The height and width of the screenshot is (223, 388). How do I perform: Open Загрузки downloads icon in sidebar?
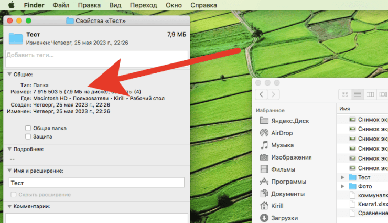point(264,218)
